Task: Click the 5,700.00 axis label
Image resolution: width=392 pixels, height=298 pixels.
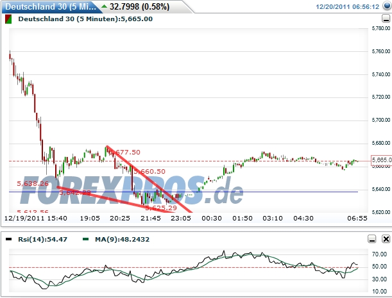Action: (x=381, y=120)
